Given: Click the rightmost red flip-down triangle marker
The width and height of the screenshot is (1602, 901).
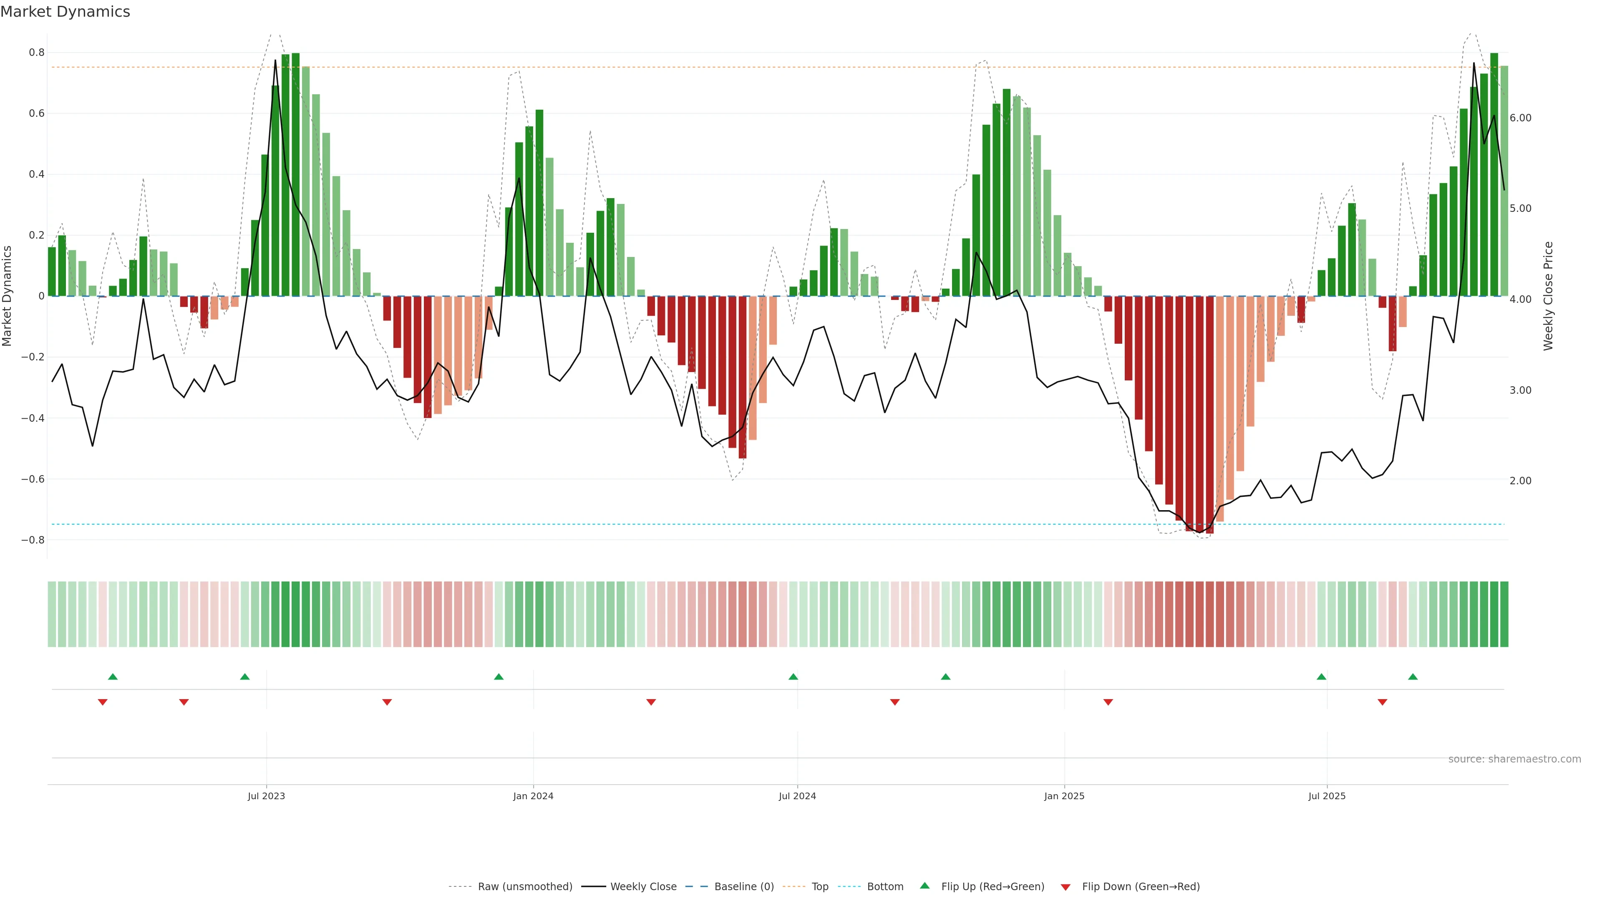Looking at the screenshot, I should point(1383,702).
